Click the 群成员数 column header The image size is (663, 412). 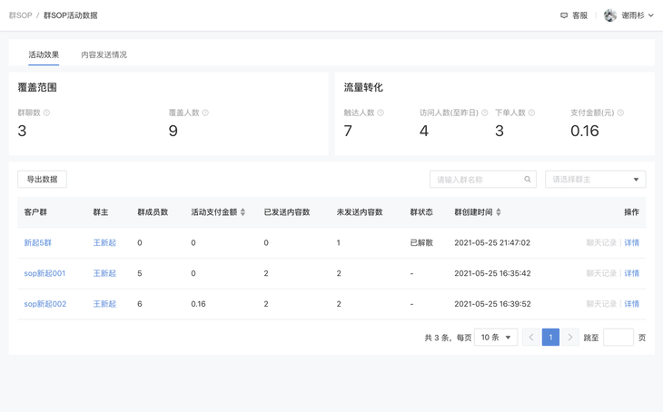(x=153, y=212)
